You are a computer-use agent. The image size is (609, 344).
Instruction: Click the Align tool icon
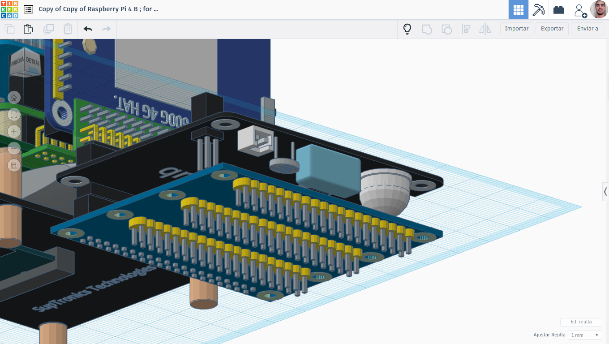click(x=466, y=29)
